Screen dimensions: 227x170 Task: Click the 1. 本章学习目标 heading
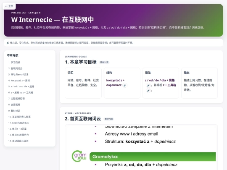pyautogui.click(x=81, y=62)
